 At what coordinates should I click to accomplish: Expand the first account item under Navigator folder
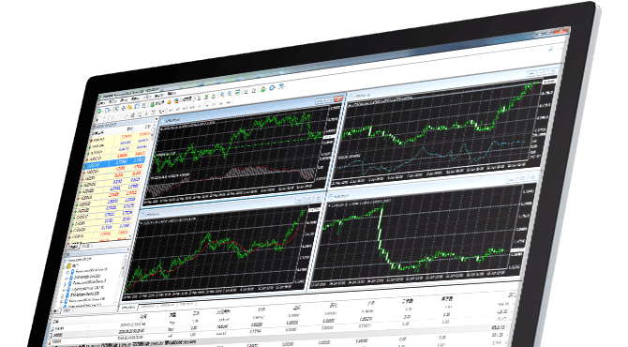68,272
